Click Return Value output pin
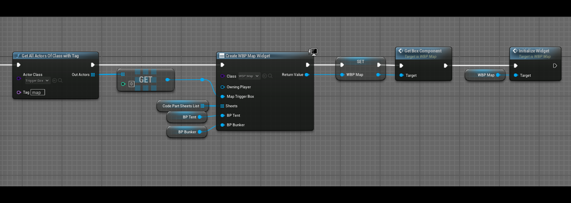Viewport: 571px width, 203px height. pos(307,75)
